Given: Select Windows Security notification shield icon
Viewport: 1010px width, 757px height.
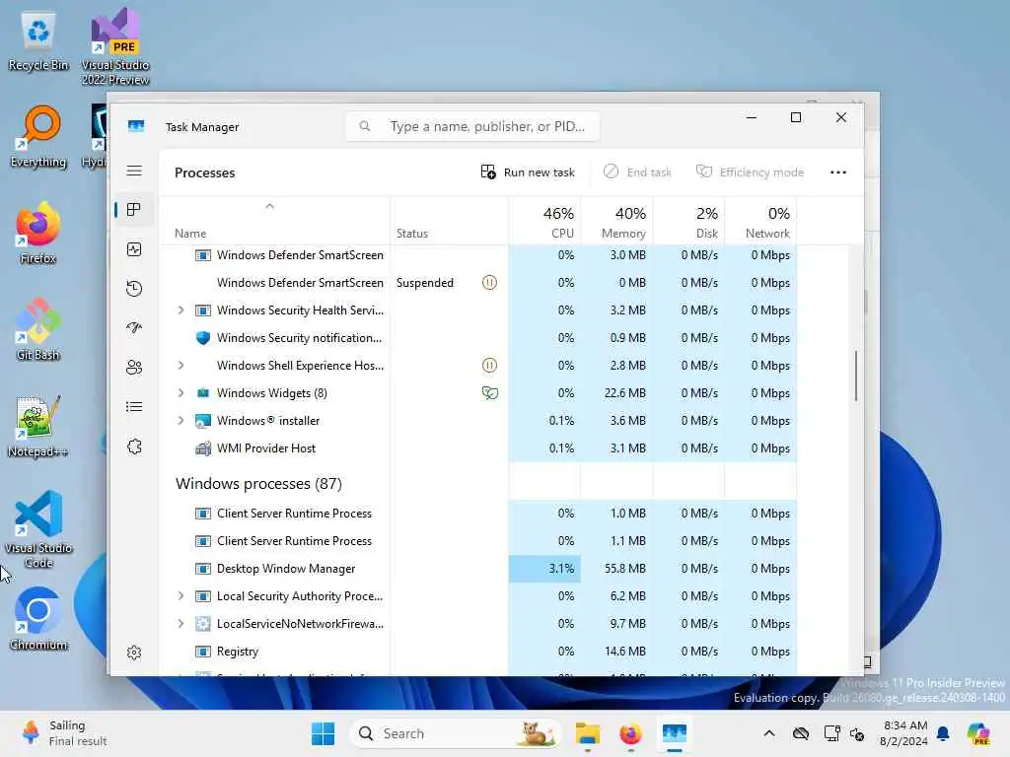Looking at the screenshot, I should pyautogui.click(x=203, y=338).
